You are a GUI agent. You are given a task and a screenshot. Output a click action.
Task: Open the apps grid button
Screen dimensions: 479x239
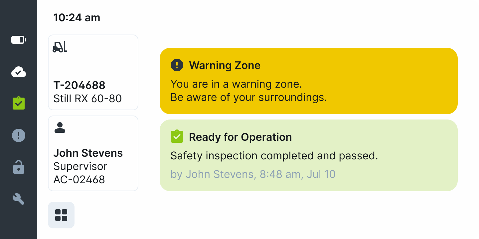tap(61, 215)
